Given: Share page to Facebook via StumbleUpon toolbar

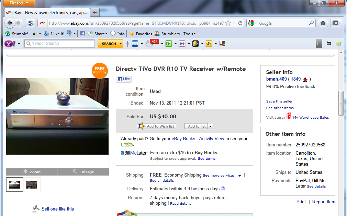Looking at the screenshot, I should (x=82, y=33).
